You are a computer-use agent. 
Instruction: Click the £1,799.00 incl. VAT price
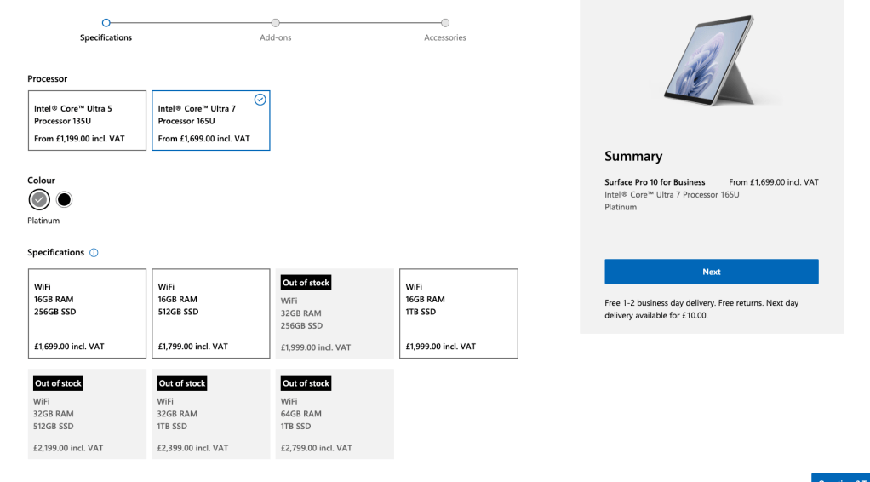[193, 347]
